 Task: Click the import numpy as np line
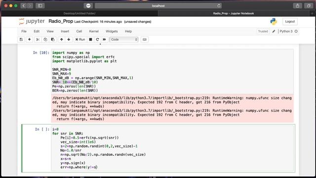[71, 53]
